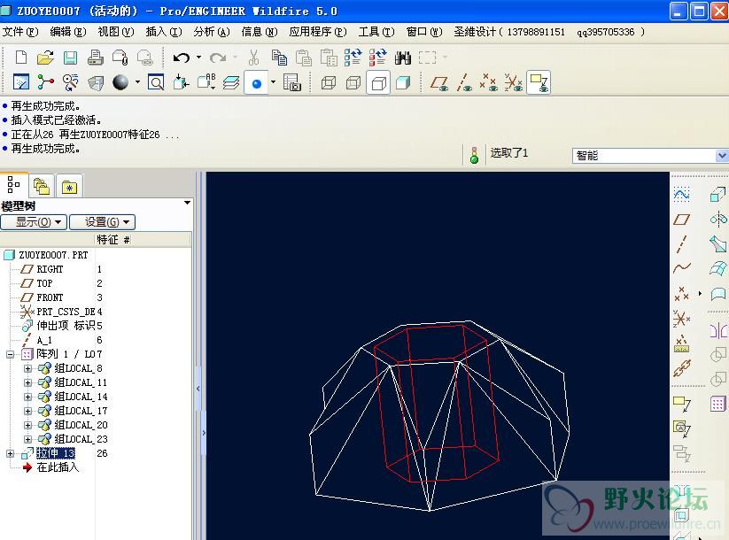Click the Coordinate system tool in right toolbar
This screenshot has height=540, width=729.
click(681, 319)
